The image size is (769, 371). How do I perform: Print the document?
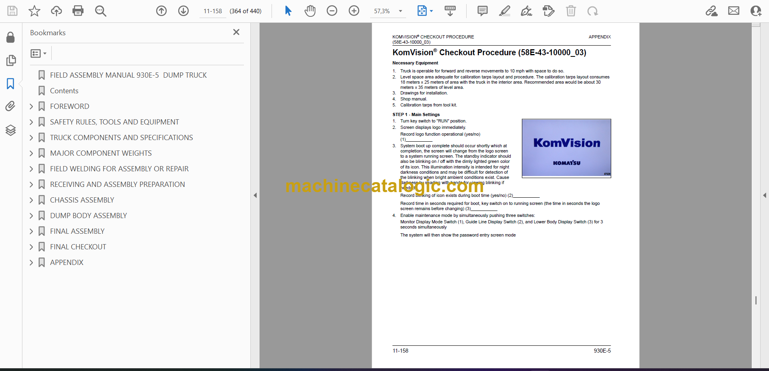(78, 11)
